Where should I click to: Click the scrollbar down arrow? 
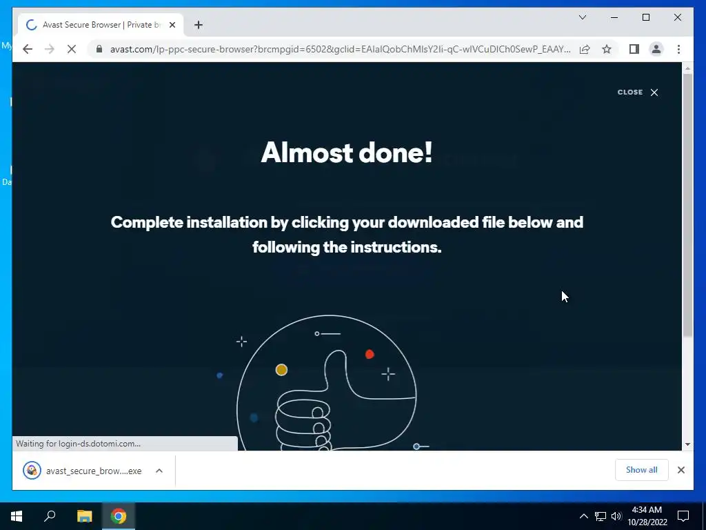point(687,444)
